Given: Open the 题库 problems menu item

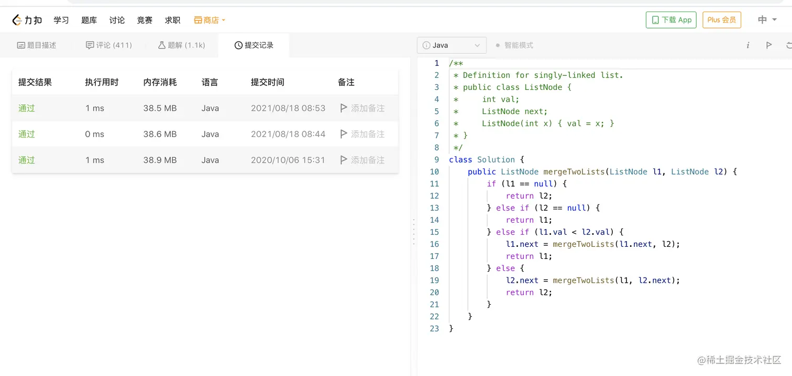Looking at the screenshot, I should coord(89,20).
